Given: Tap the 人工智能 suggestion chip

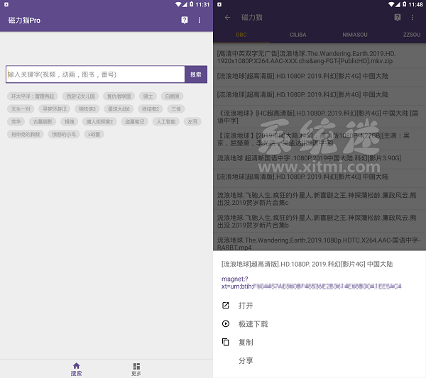Looking at the screenshot, I should 166,122.
